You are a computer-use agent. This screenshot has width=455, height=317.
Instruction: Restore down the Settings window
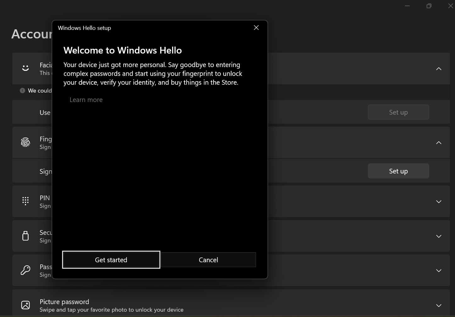point(429,6)
